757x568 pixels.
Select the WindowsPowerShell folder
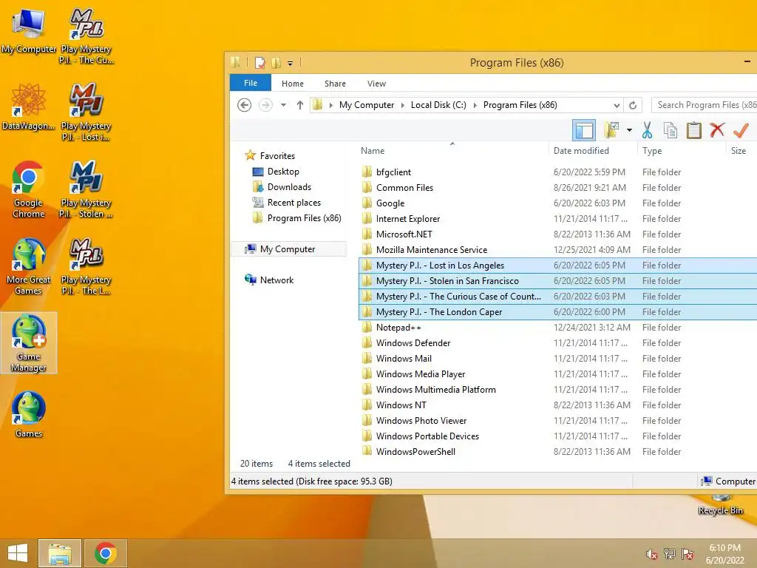point(557,451)
